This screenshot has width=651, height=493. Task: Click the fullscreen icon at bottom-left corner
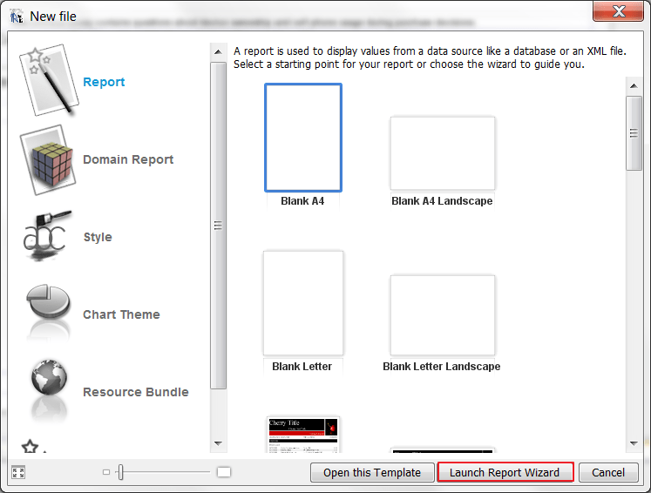[x=17, y=472]
